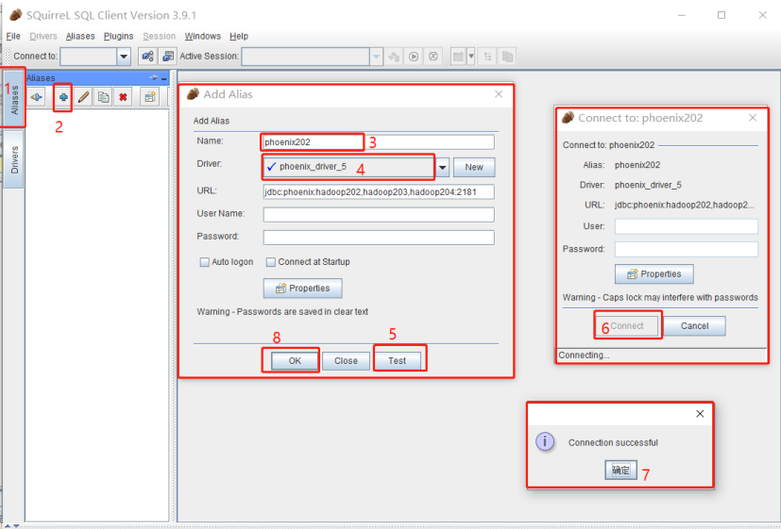The image size is (781, 529).
Task: Click the User field in Connect to dialog
Action: (x=687, y=226)
